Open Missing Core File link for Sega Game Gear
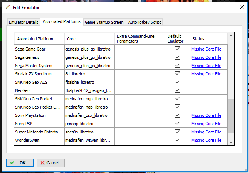 (206, 49)
